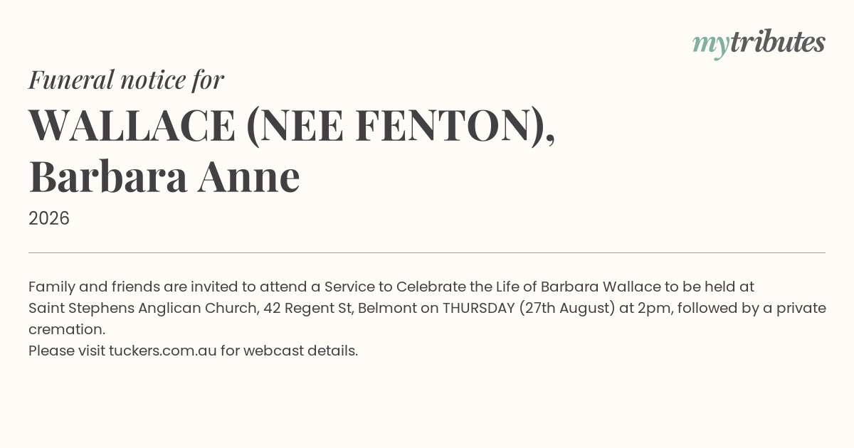The height and width of the screenshot is (448, 854).
Task: Click the 'tributes' part of logo
Action: 777,42
